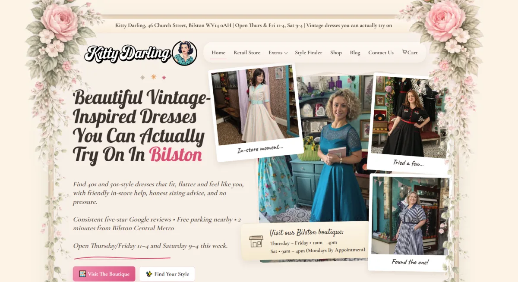Click the pink word Bilston in headline
The image size is (518, 282).
click(176, 155)
